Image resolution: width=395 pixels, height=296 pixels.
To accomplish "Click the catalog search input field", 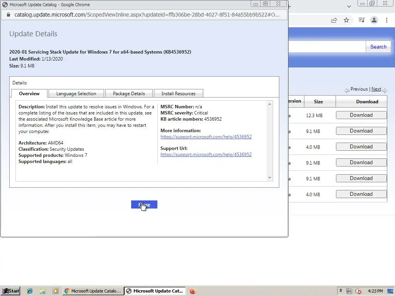I will click(x=327, y=47).
